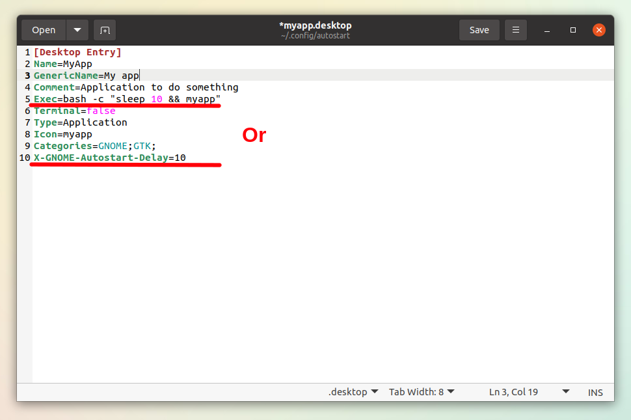The height and width of the screenshot is (420, 631).
Task: Expand the recent files list beside Open
Action: [x=76, y=29]
